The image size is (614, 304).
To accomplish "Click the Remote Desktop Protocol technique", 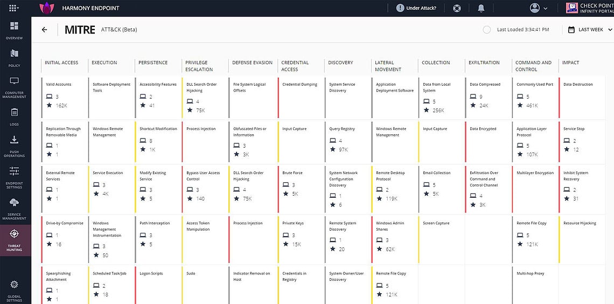I will 394,189.
